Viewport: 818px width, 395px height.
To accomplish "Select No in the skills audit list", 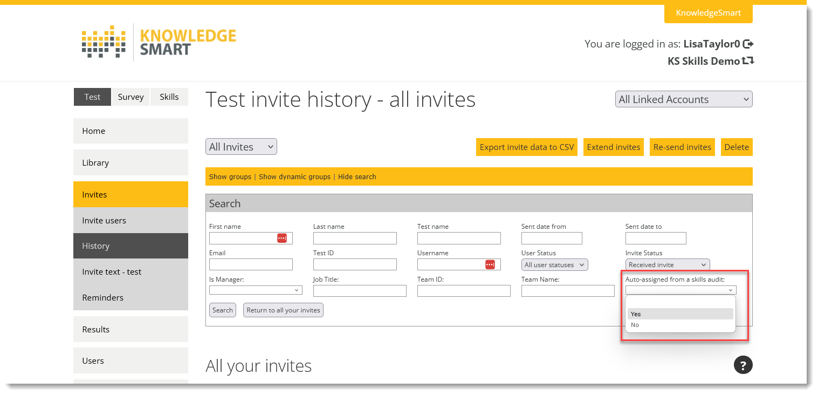I will click(680, 325).
